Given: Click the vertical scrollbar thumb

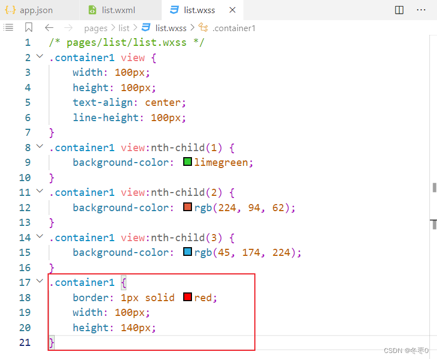Looking at the screenshot, I should coord(434,187).
